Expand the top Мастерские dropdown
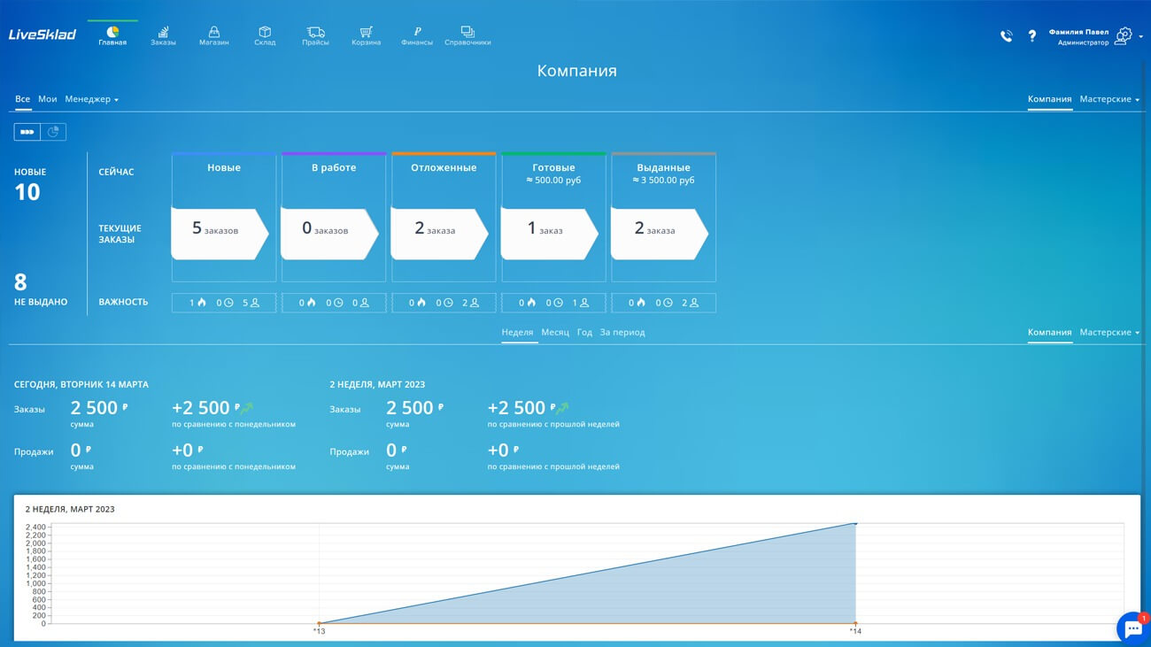 (1109, 99)
